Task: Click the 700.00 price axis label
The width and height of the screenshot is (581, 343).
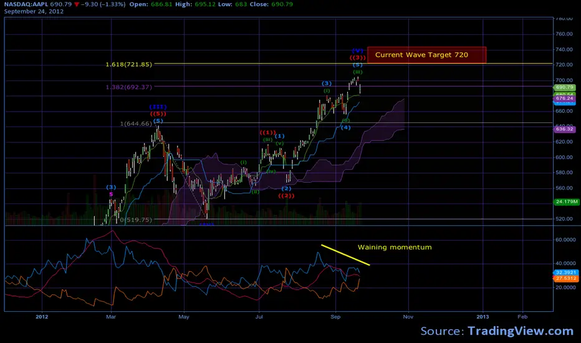Action: click(x=564, y=80)
